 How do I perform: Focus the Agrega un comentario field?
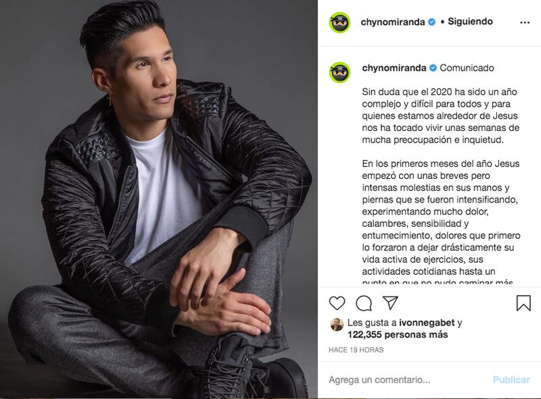pos(407,379)
